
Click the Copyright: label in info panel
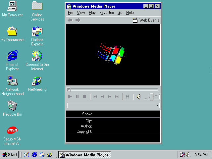[x=84, y=132]
